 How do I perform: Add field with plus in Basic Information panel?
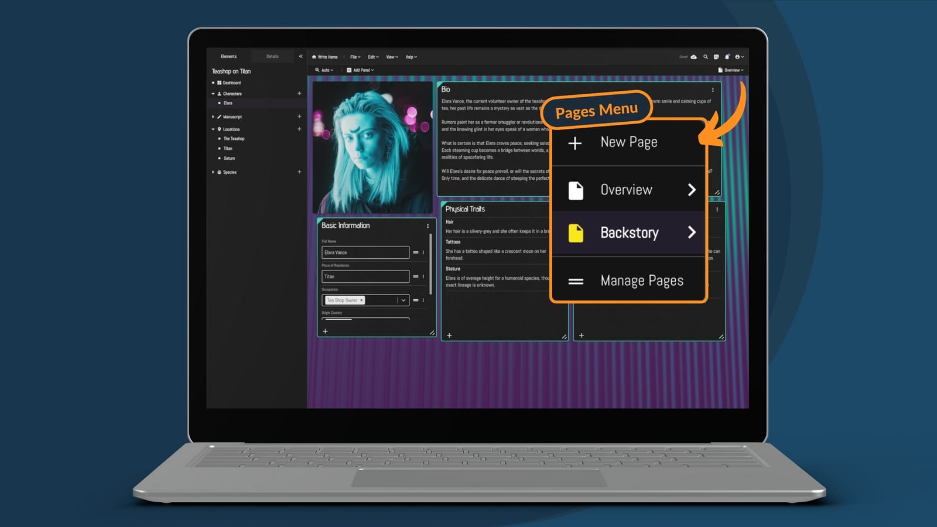coord(326,331)
